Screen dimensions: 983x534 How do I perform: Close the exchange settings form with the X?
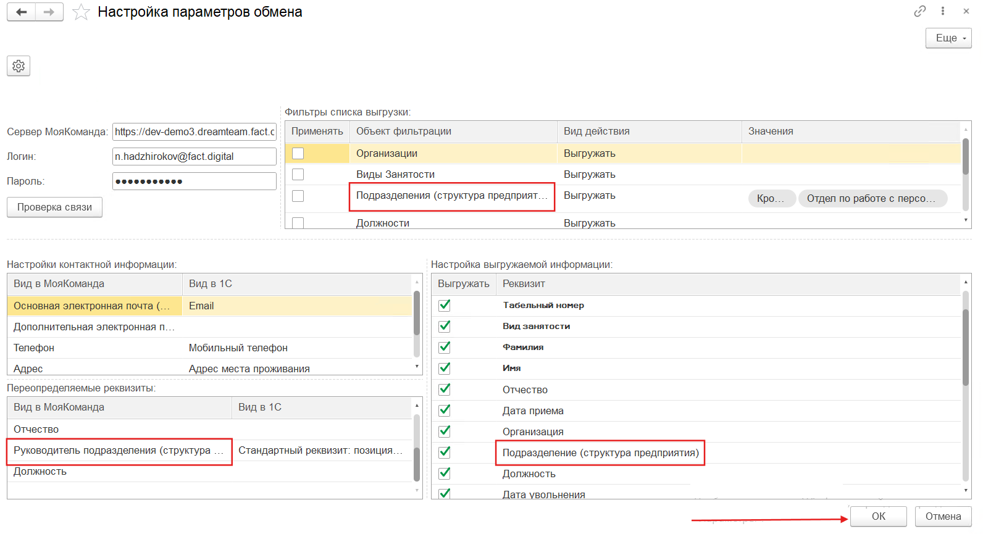click(x=966, y=11)
